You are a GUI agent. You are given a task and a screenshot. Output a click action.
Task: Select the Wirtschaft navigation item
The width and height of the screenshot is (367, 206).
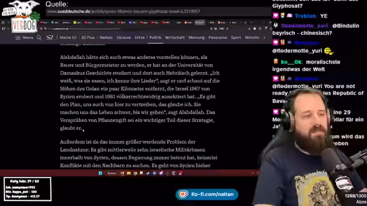(x=174, y=37)
